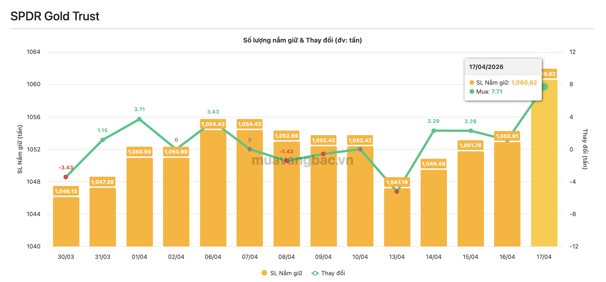Select the red line point on 13/04
This screenshot has width=606, height=282.
point(397,191)
